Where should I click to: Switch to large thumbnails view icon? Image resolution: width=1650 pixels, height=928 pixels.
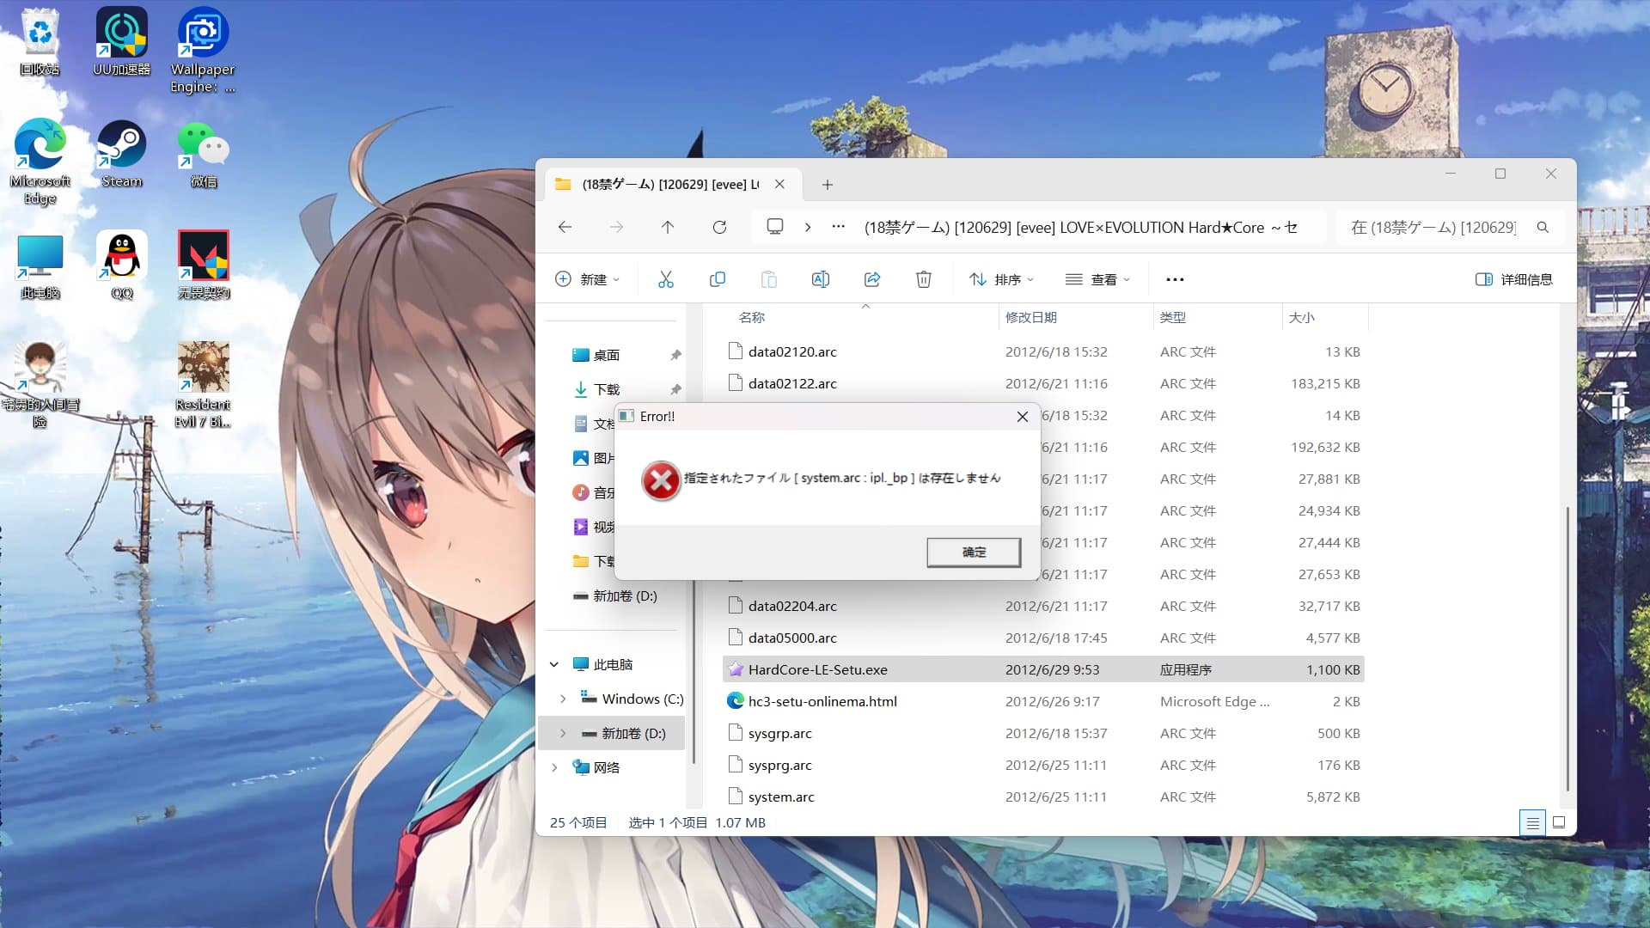pyautogui.click(x=1559, y=822)
